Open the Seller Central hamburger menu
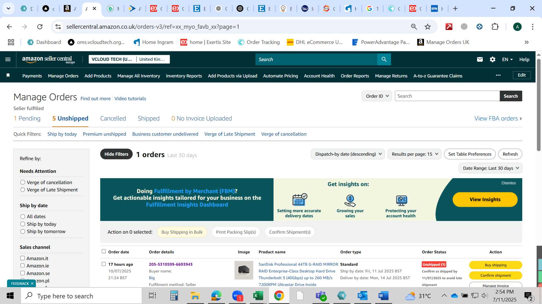The width and height of the screenshot is (542, 304). tap(8, 59)
